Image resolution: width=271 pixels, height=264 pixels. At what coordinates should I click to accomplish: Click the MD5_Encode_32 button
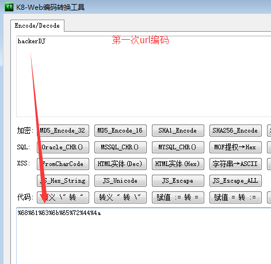click(x=63, y=131)
